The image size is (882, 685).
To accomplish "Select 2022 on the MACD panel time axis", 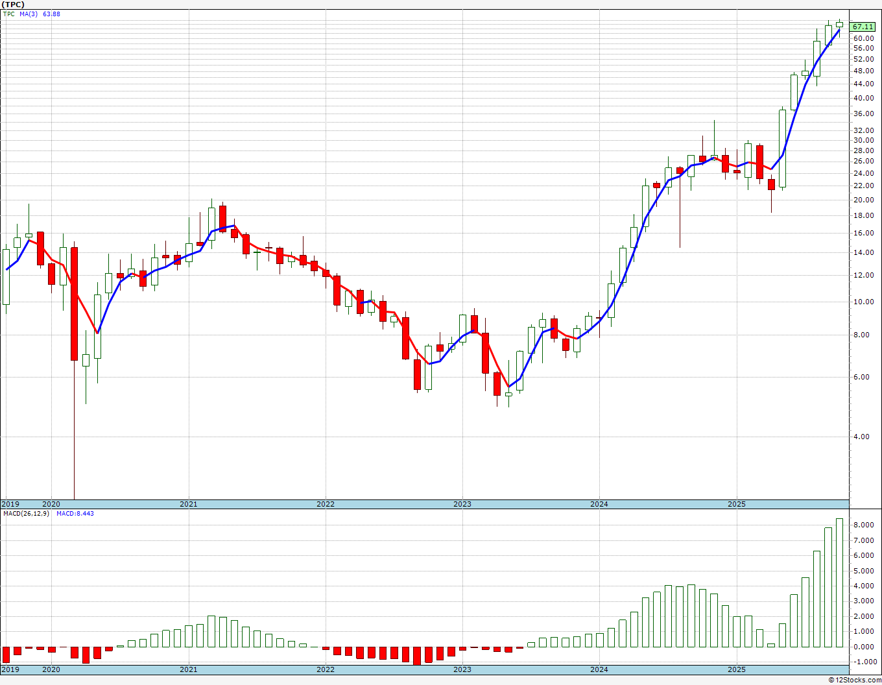I will [325, 669].
